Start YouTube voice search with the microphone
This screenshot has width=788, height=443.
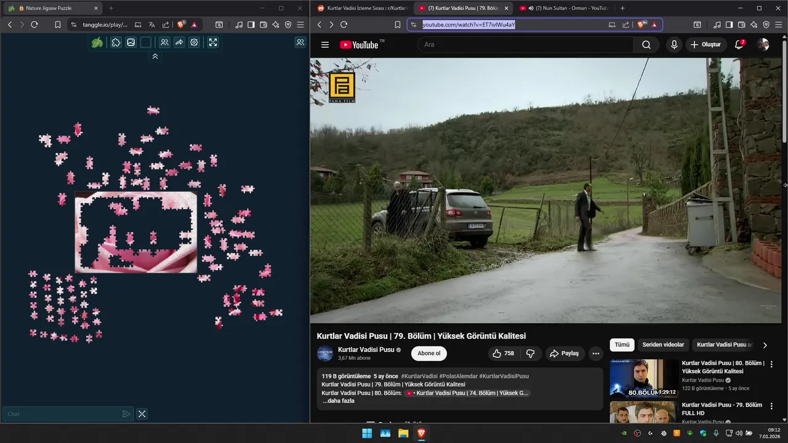[674, 44]
